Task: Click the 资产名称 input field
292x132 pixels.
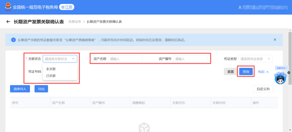Action: click(x=125, y=59)
